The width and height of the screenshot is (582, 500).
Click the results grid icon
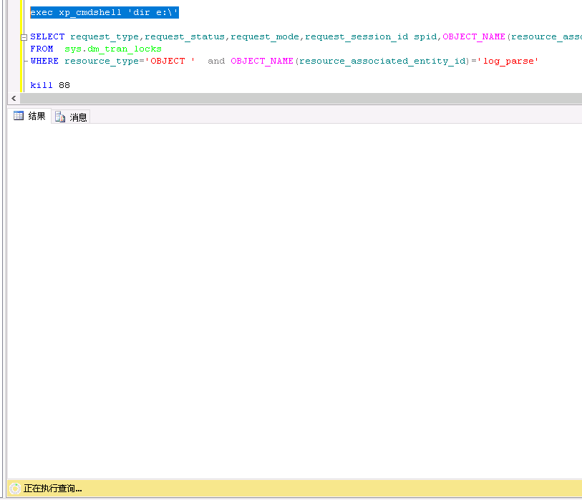(x=19, y=116)
